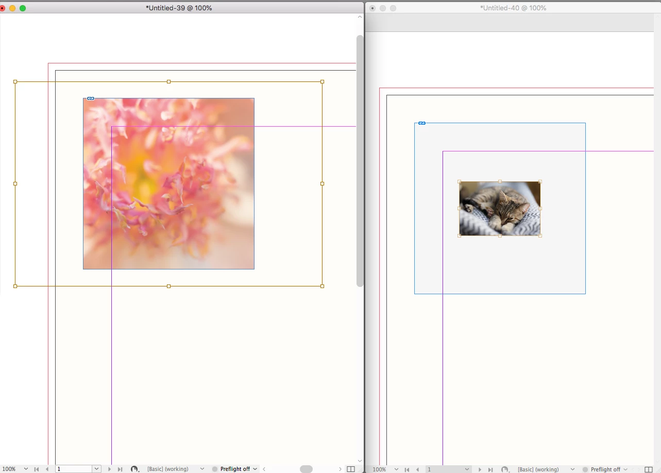Open the status menu icon in Untitled-40
Image resolution: width=661 pixels, height=473 pixels.
click(505, 469)
